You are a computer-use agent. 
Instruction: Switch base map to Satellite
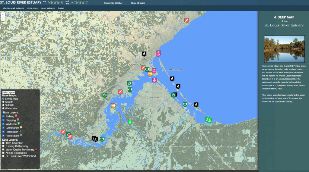point(3,105)
